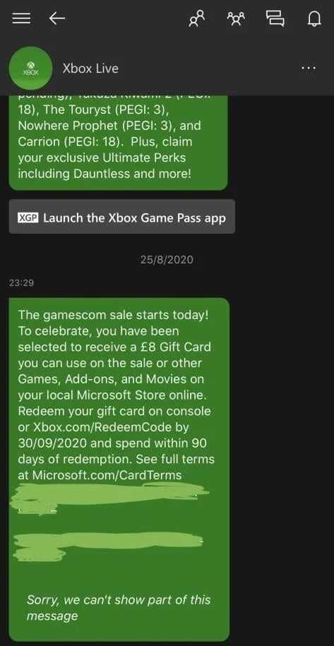
Task: Open the three-dot conversation options
Action: pyautogui.click(x=309, y=68)
